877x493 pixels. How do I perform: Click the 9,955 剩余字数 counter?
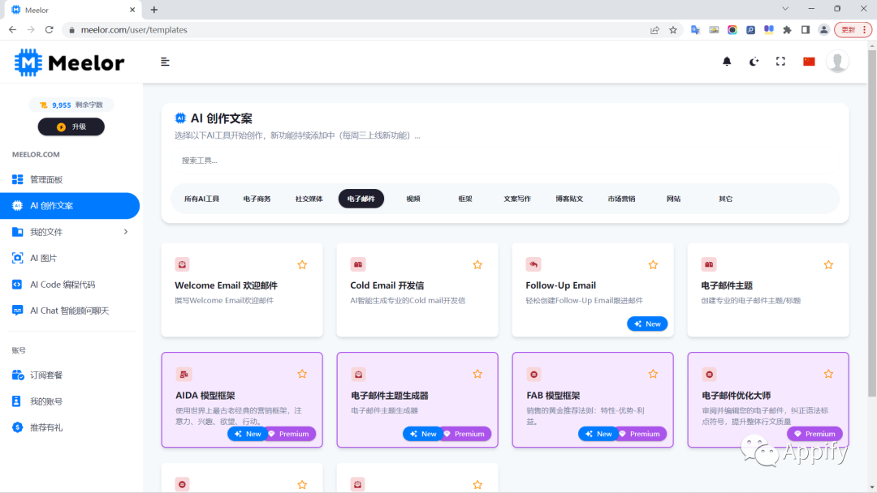[x=71, y=105]
